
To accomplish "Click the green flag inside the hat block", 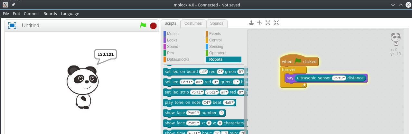I will tap(298, 61).
